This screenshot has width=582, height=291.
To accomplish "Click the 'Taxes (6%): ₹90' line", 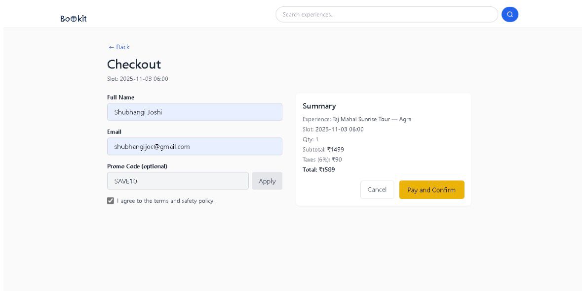I will 322,160.
